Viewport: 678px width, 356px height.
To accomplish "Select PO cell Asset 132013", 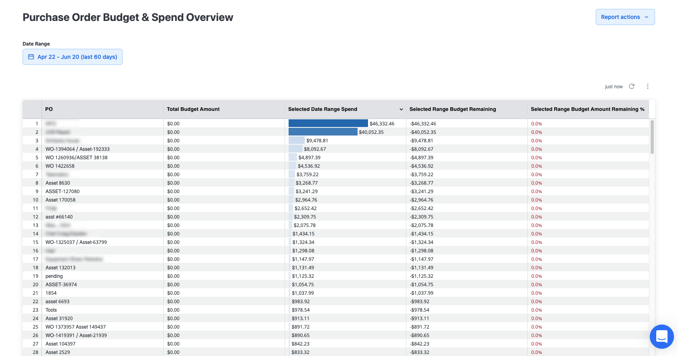I will pos(60,268).
